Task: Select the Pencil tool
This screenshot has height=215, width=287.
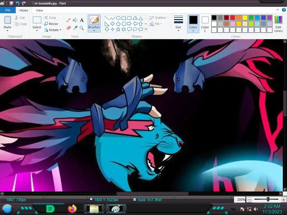Action: pos(68,20)
